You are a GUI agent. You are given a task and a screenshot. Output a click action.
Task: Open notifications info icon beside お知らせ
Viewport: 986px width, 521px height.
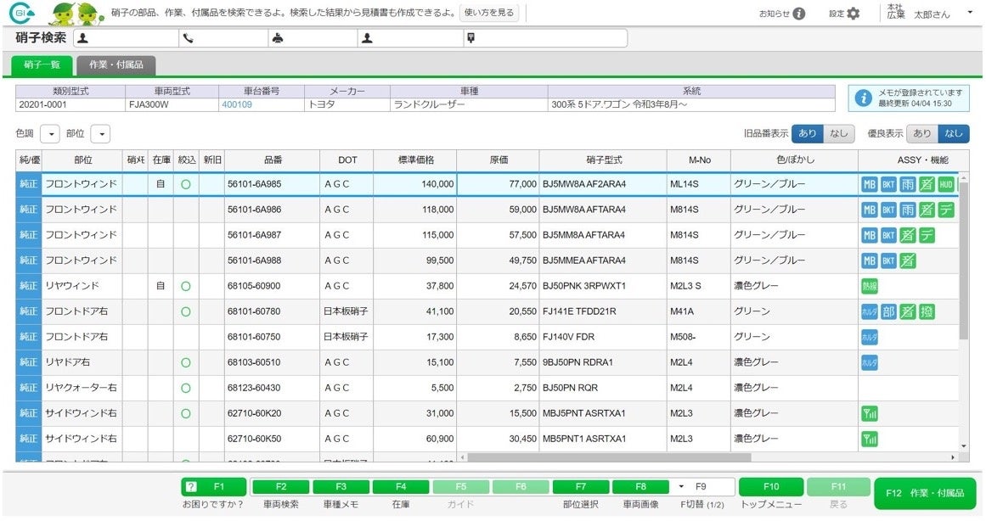click(799, 14)
